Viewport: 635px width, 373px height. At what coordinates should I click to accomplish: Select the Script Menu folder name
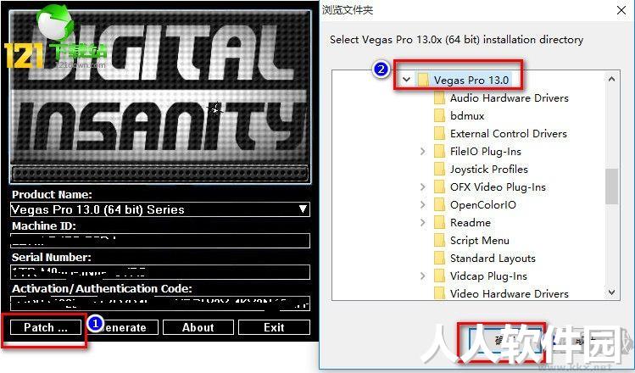tap(480, 241)
